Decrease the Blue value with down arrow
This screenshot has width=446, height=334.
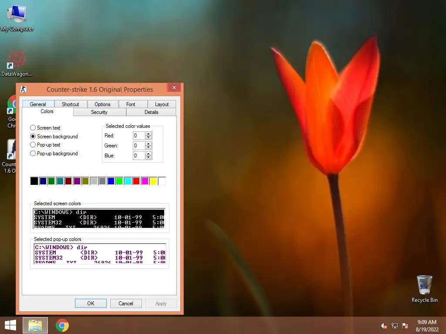pos(148,157)
